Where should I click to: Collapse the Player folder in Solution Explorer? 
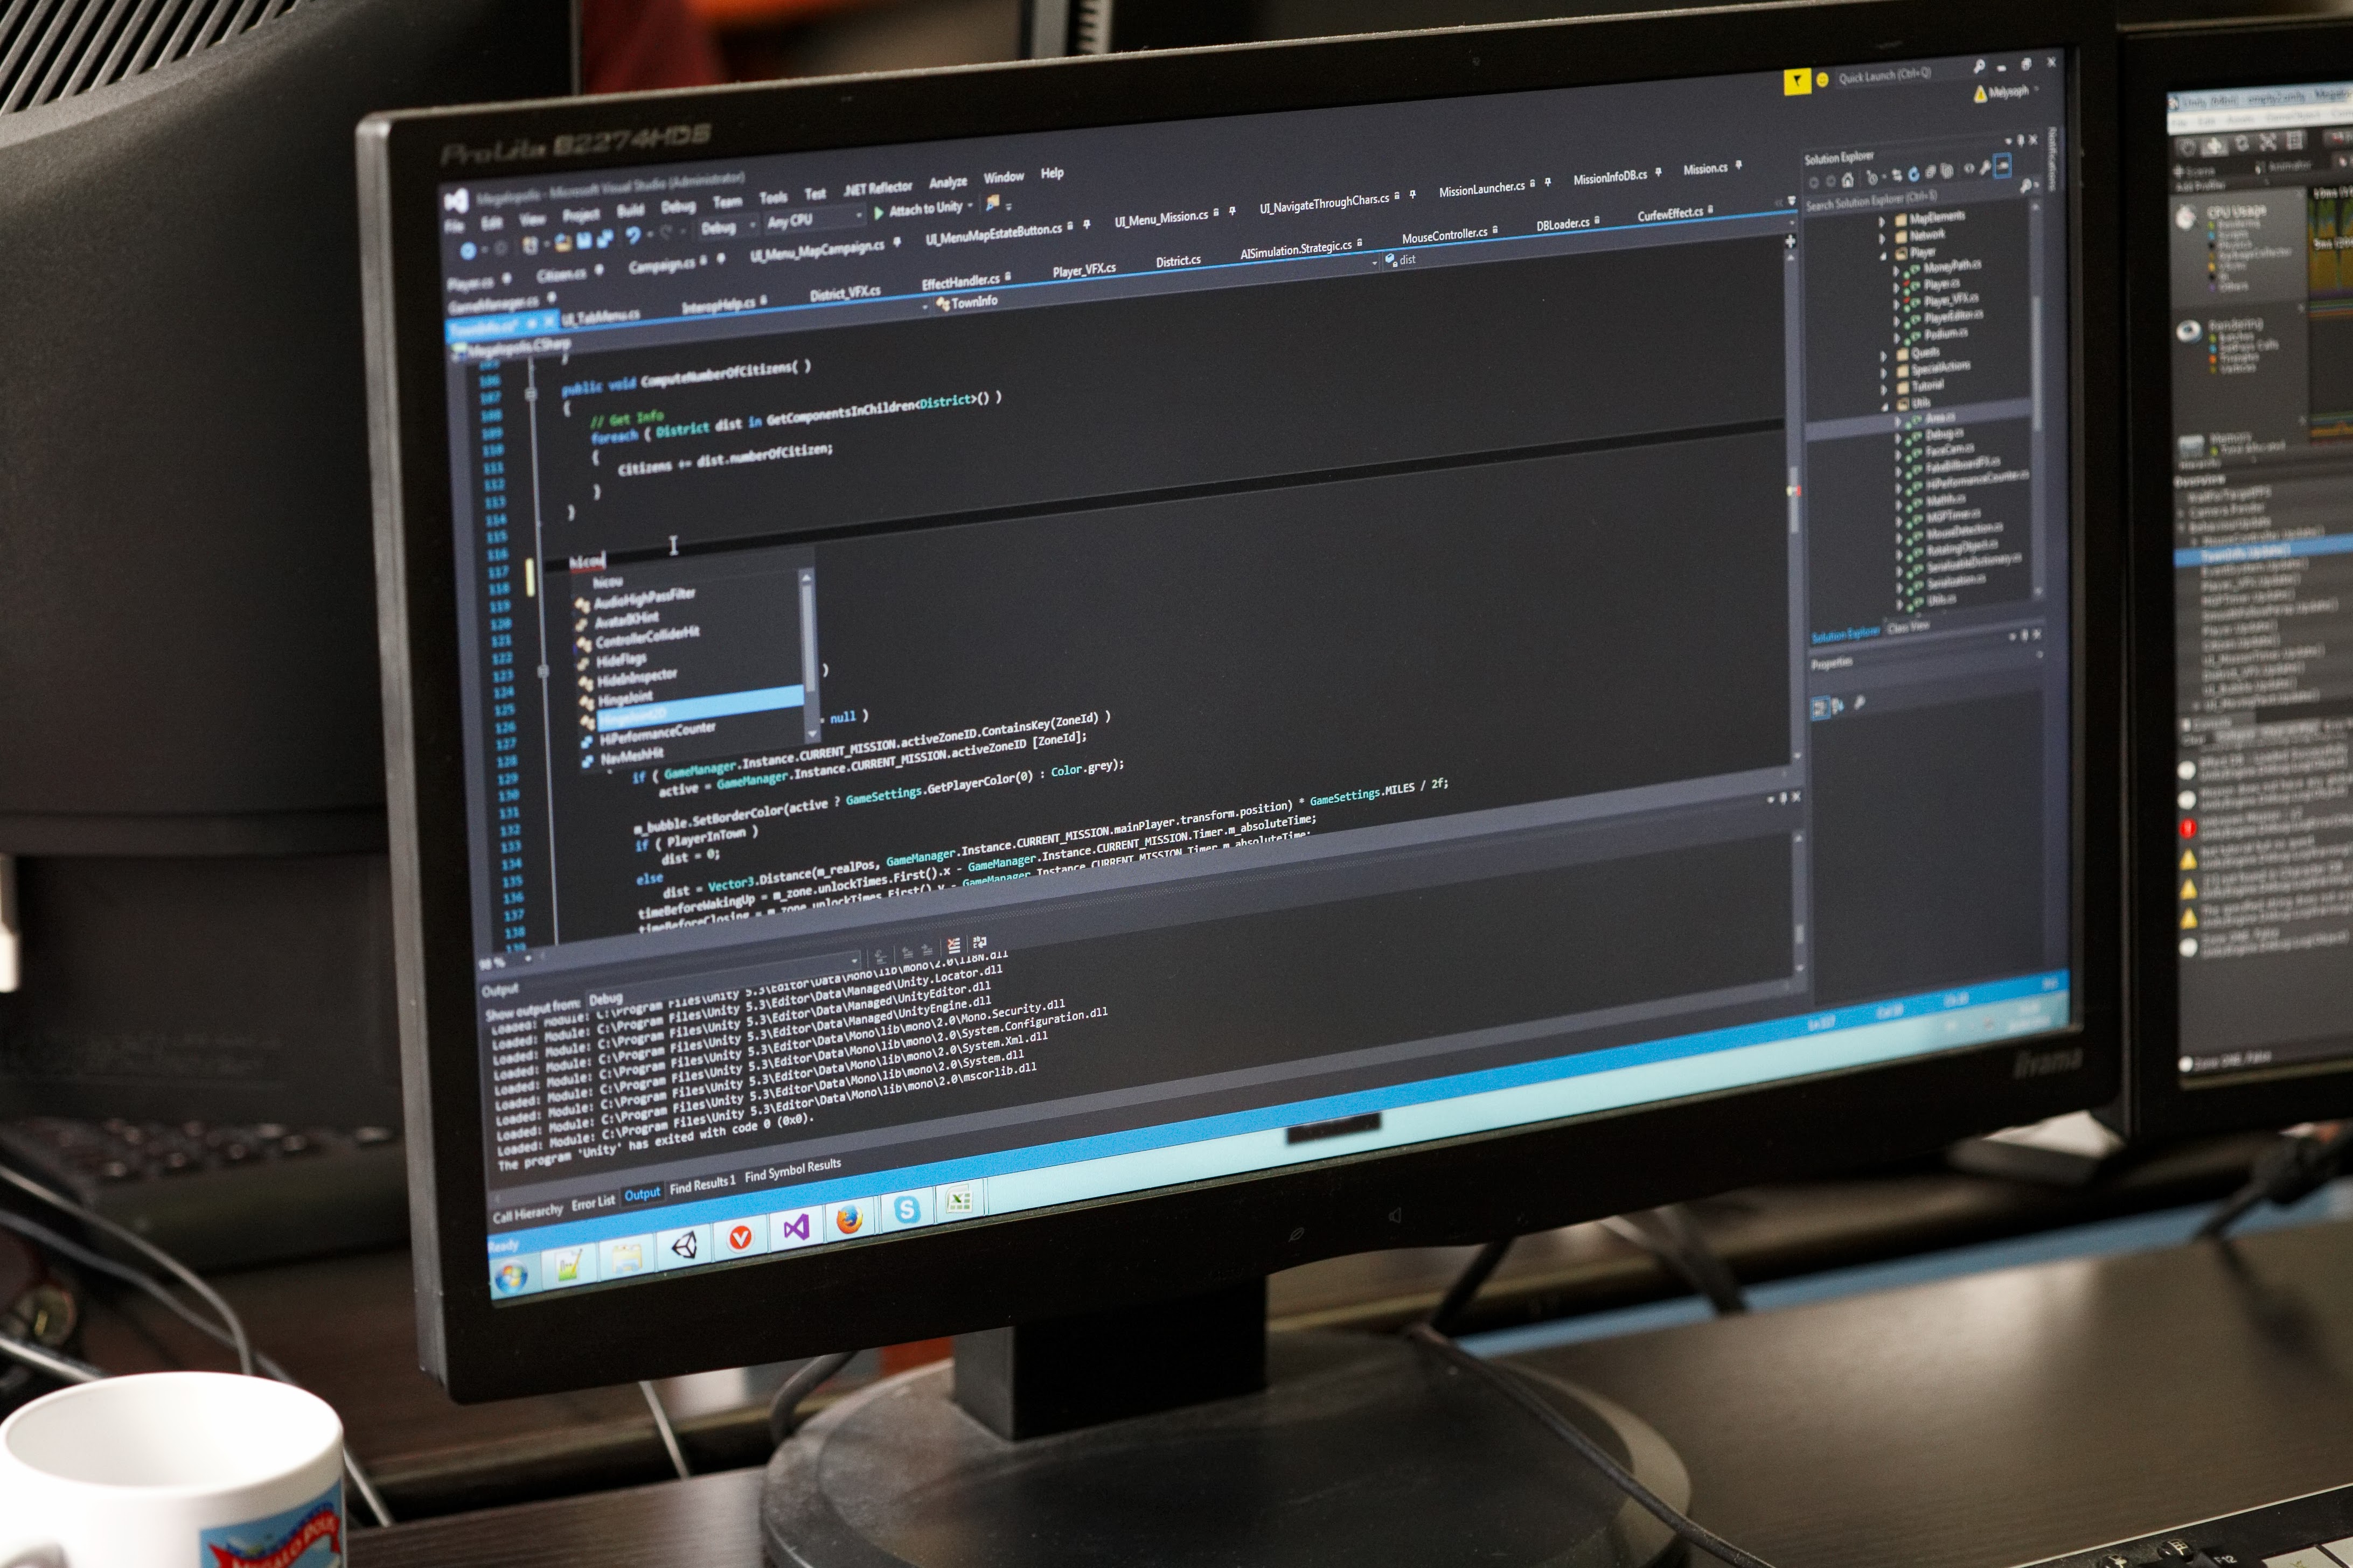tap(1883, 255)
